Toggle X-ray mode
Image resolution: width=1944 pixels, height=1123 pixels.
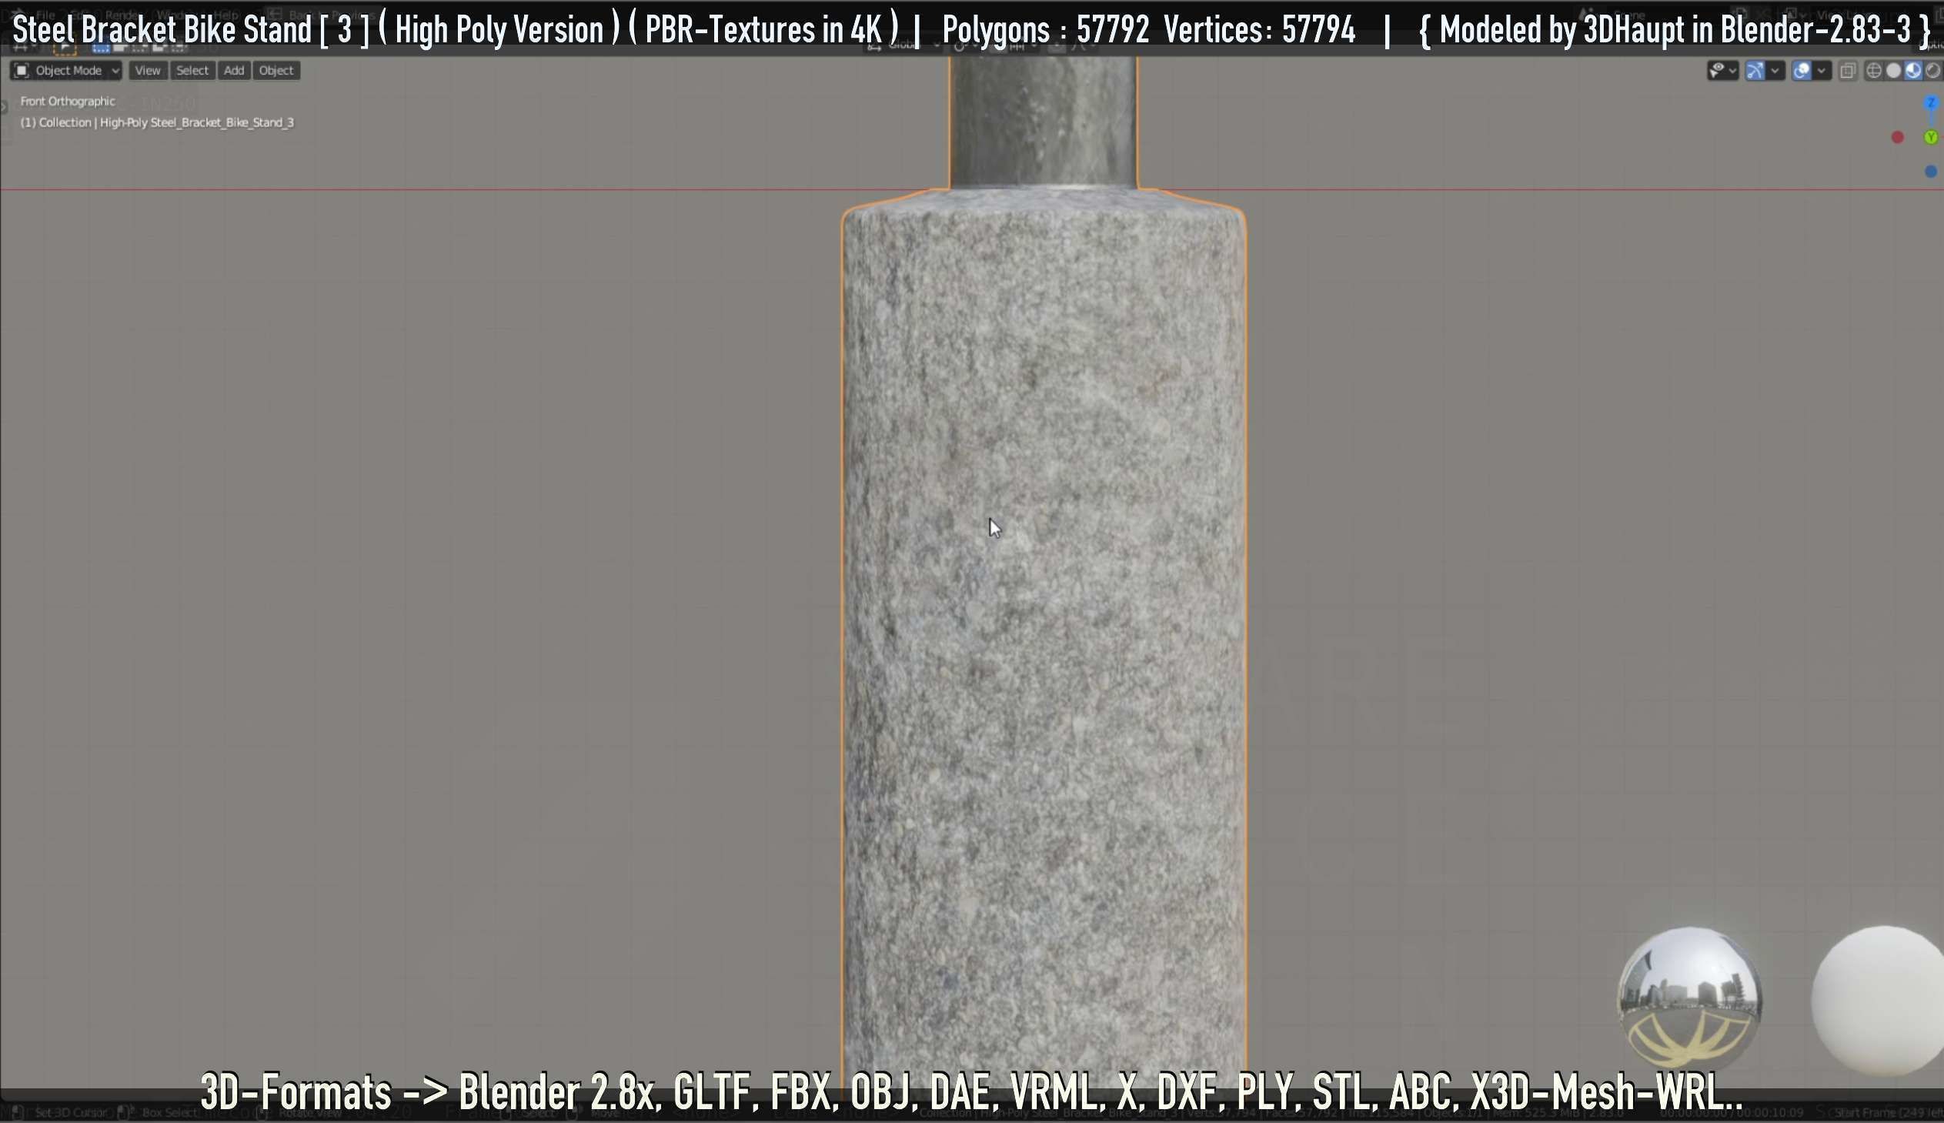click(x=1848, y=71)
